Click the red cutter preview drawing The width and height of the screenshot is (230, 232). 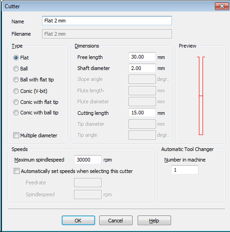201,96
